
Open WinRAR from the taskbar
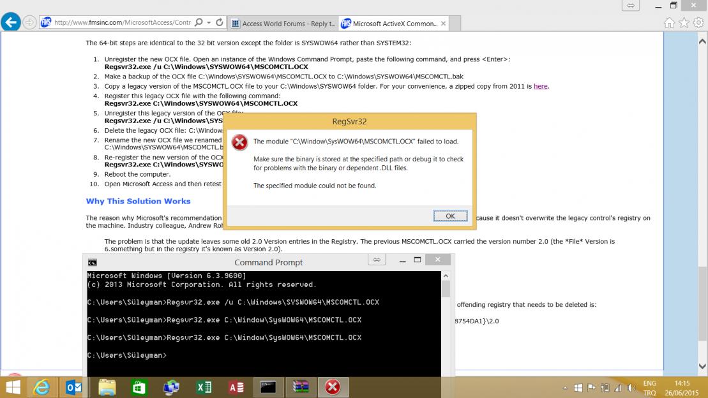pos(301,387)
